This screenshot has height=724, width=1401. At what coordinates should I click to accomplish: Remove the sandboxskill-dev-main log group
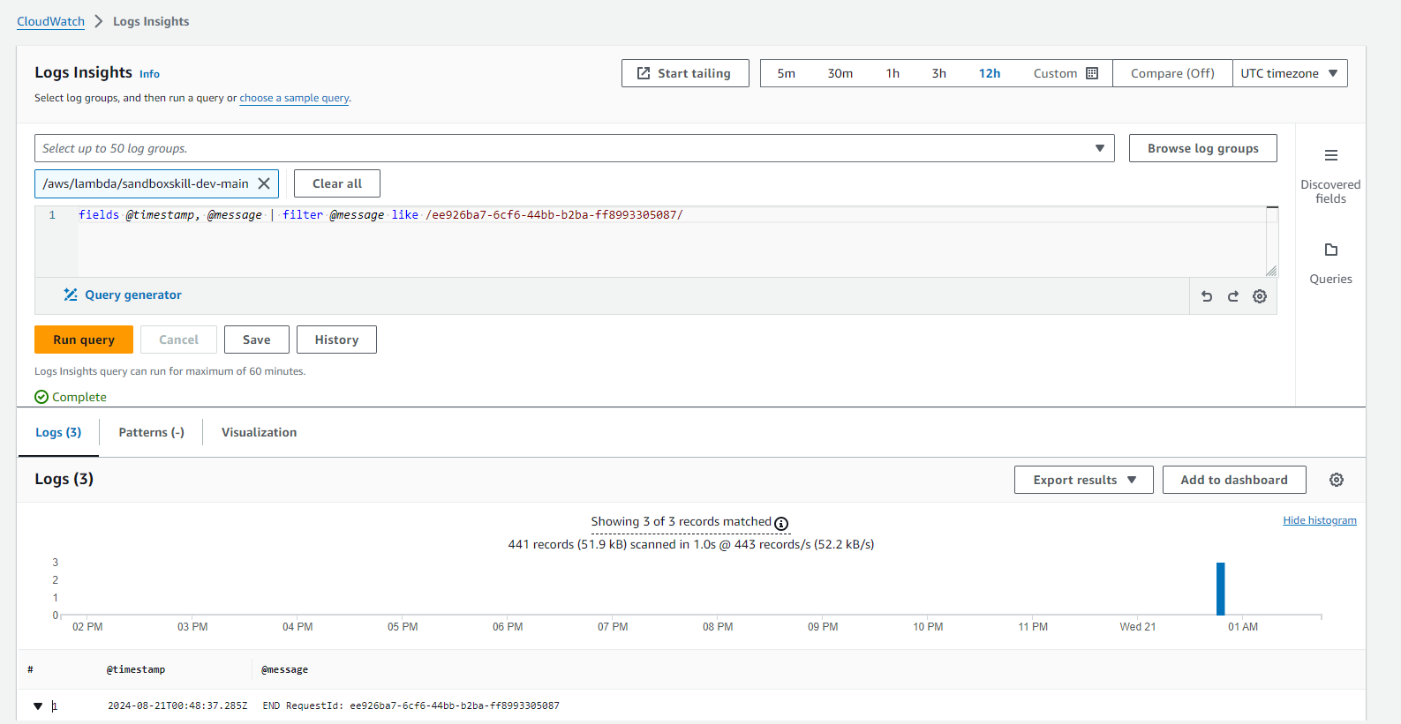[264, 183]
